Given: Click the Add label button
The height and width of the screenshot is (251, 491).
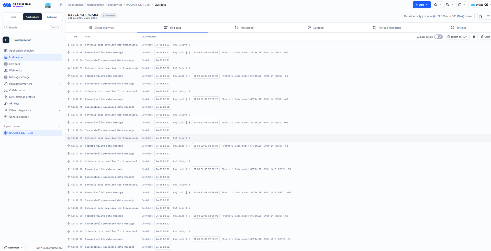Looking at the screenshot, I should [x=109, y=16].
